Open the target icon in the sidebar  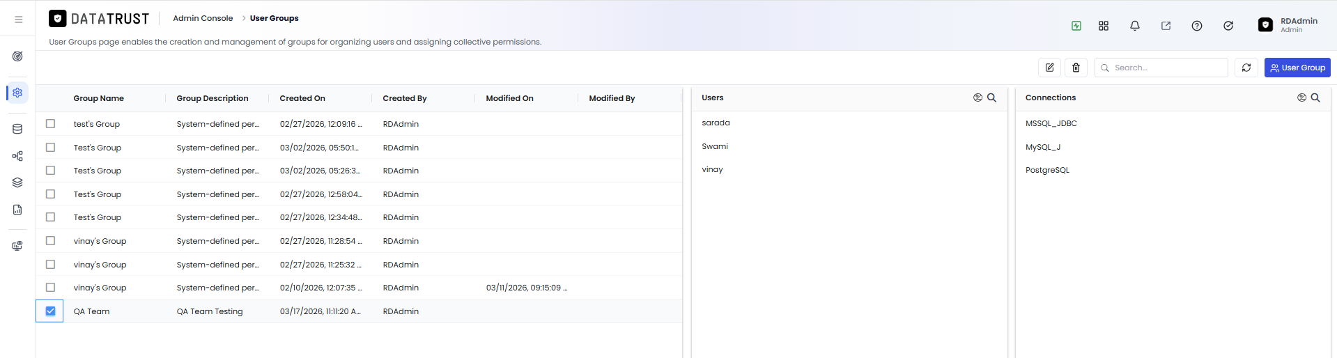tap(17, 56)
